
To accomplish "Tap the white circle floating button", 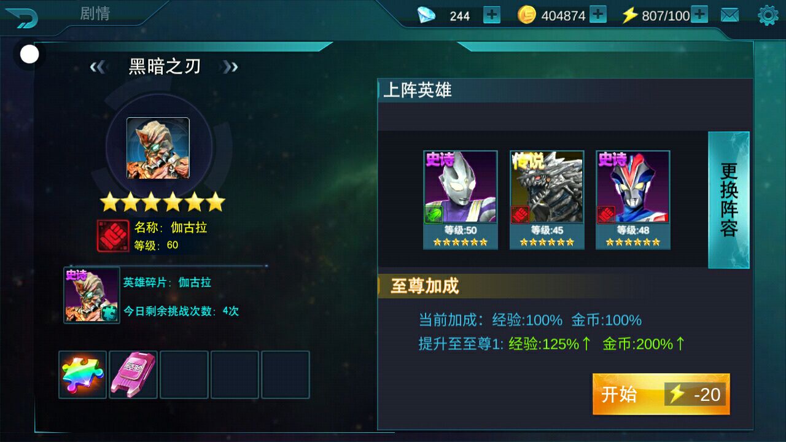I will pyautogui.click(x=29, y=55).
